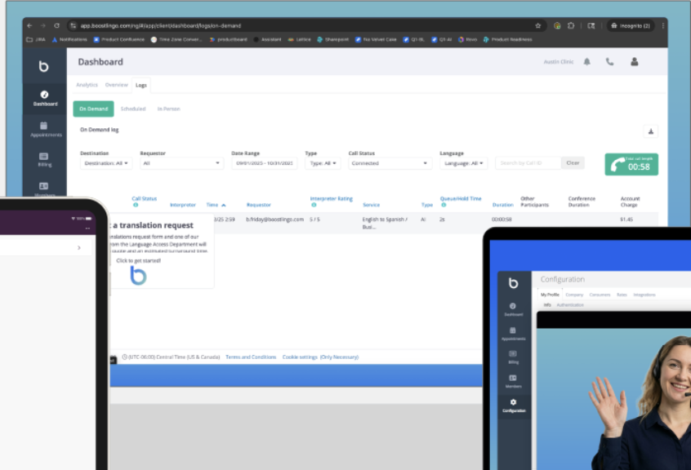The height and width of the screenshot is (470, 691).
Task: Expand the Requestor dropdown
Action: (x=181, y=163)
